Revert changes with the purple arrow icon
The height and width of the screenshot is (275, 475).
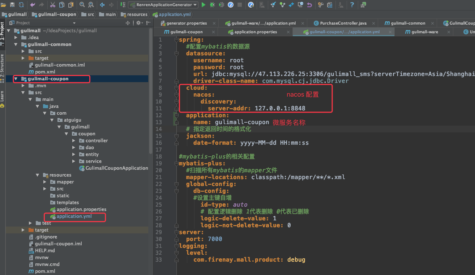309,5
